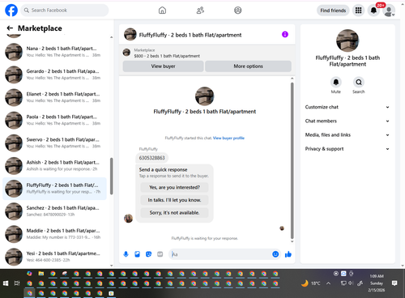Open the Yesi apartment conversation
Screen dimensions: 405x298
(54, 257)
